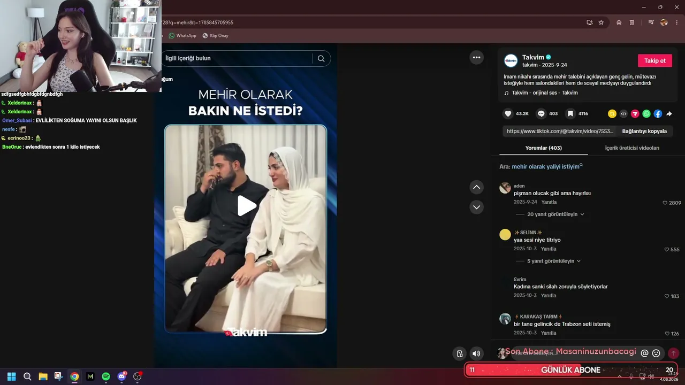Viewport: 685px width, 385px height.
Task: Open Windows taskbar search
Action: click(x=27, y=376)
